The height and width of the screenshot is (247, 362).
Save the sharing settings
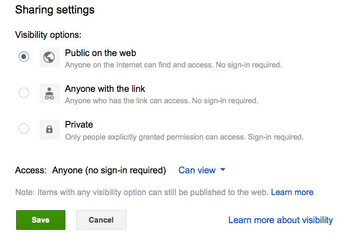pos(41,220)
